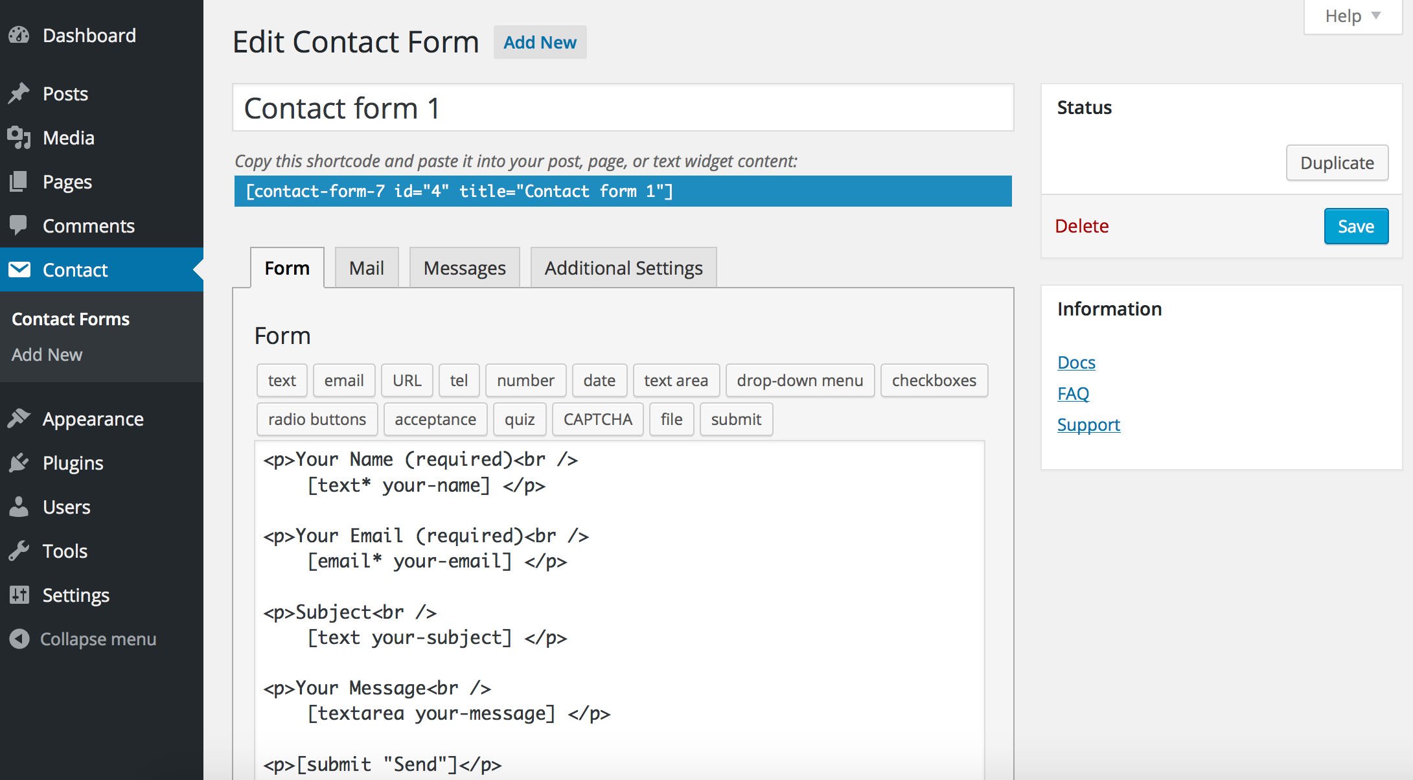Select the drop-down menu tag
Viewport: 1413px width, 780px height.
[800, 380]
